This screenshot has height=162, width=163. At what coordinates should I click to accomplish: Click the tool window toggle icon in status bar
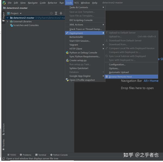click(x=4, y=158)
